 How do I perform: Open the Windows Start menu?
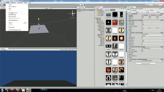(2, 90)
